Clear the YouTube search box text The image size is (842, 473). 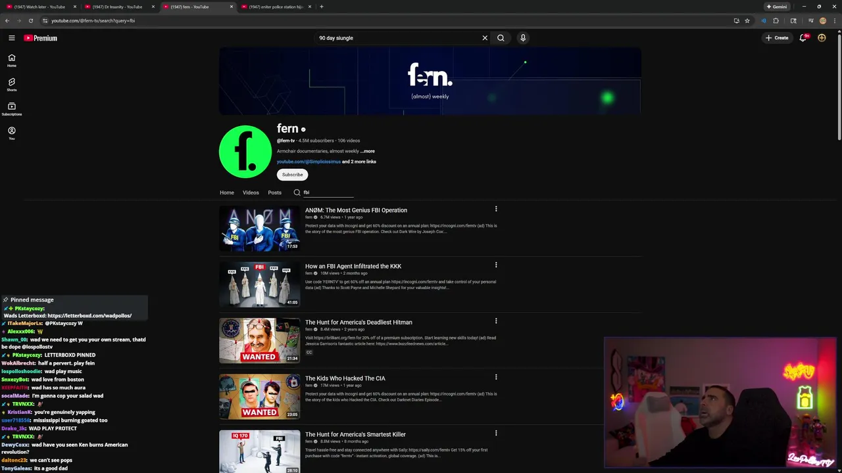coord(485,38)
